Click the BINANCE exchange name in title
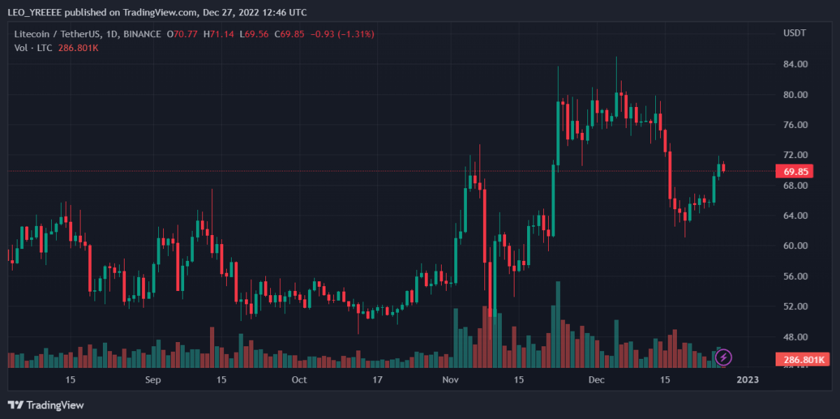The width and height of the screenshot is (840, 419). coord(141,34)
